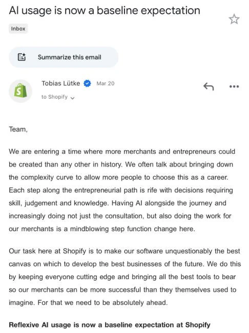The width and height of the screenshot is (249, 333).
Task: Click the line 'imagine. For that we need'
Action: click(88, 302)
